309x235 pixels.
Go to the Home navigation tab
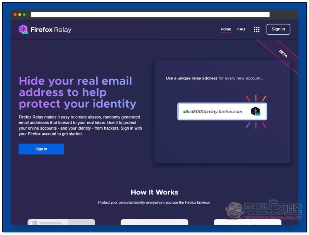(226, 29)
